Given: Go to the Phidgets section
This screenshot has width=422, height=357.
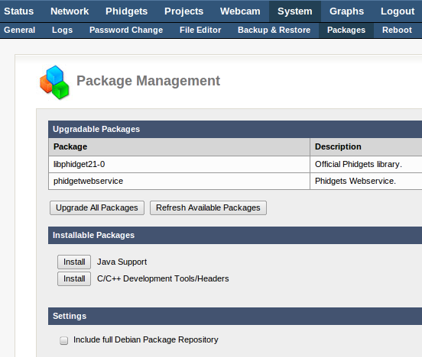Looking at the screenshot, I should tap(126, 11).
